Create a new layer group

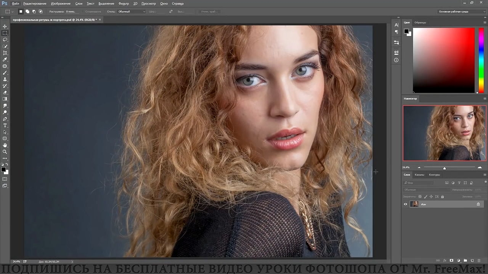[x=466, y=261]
